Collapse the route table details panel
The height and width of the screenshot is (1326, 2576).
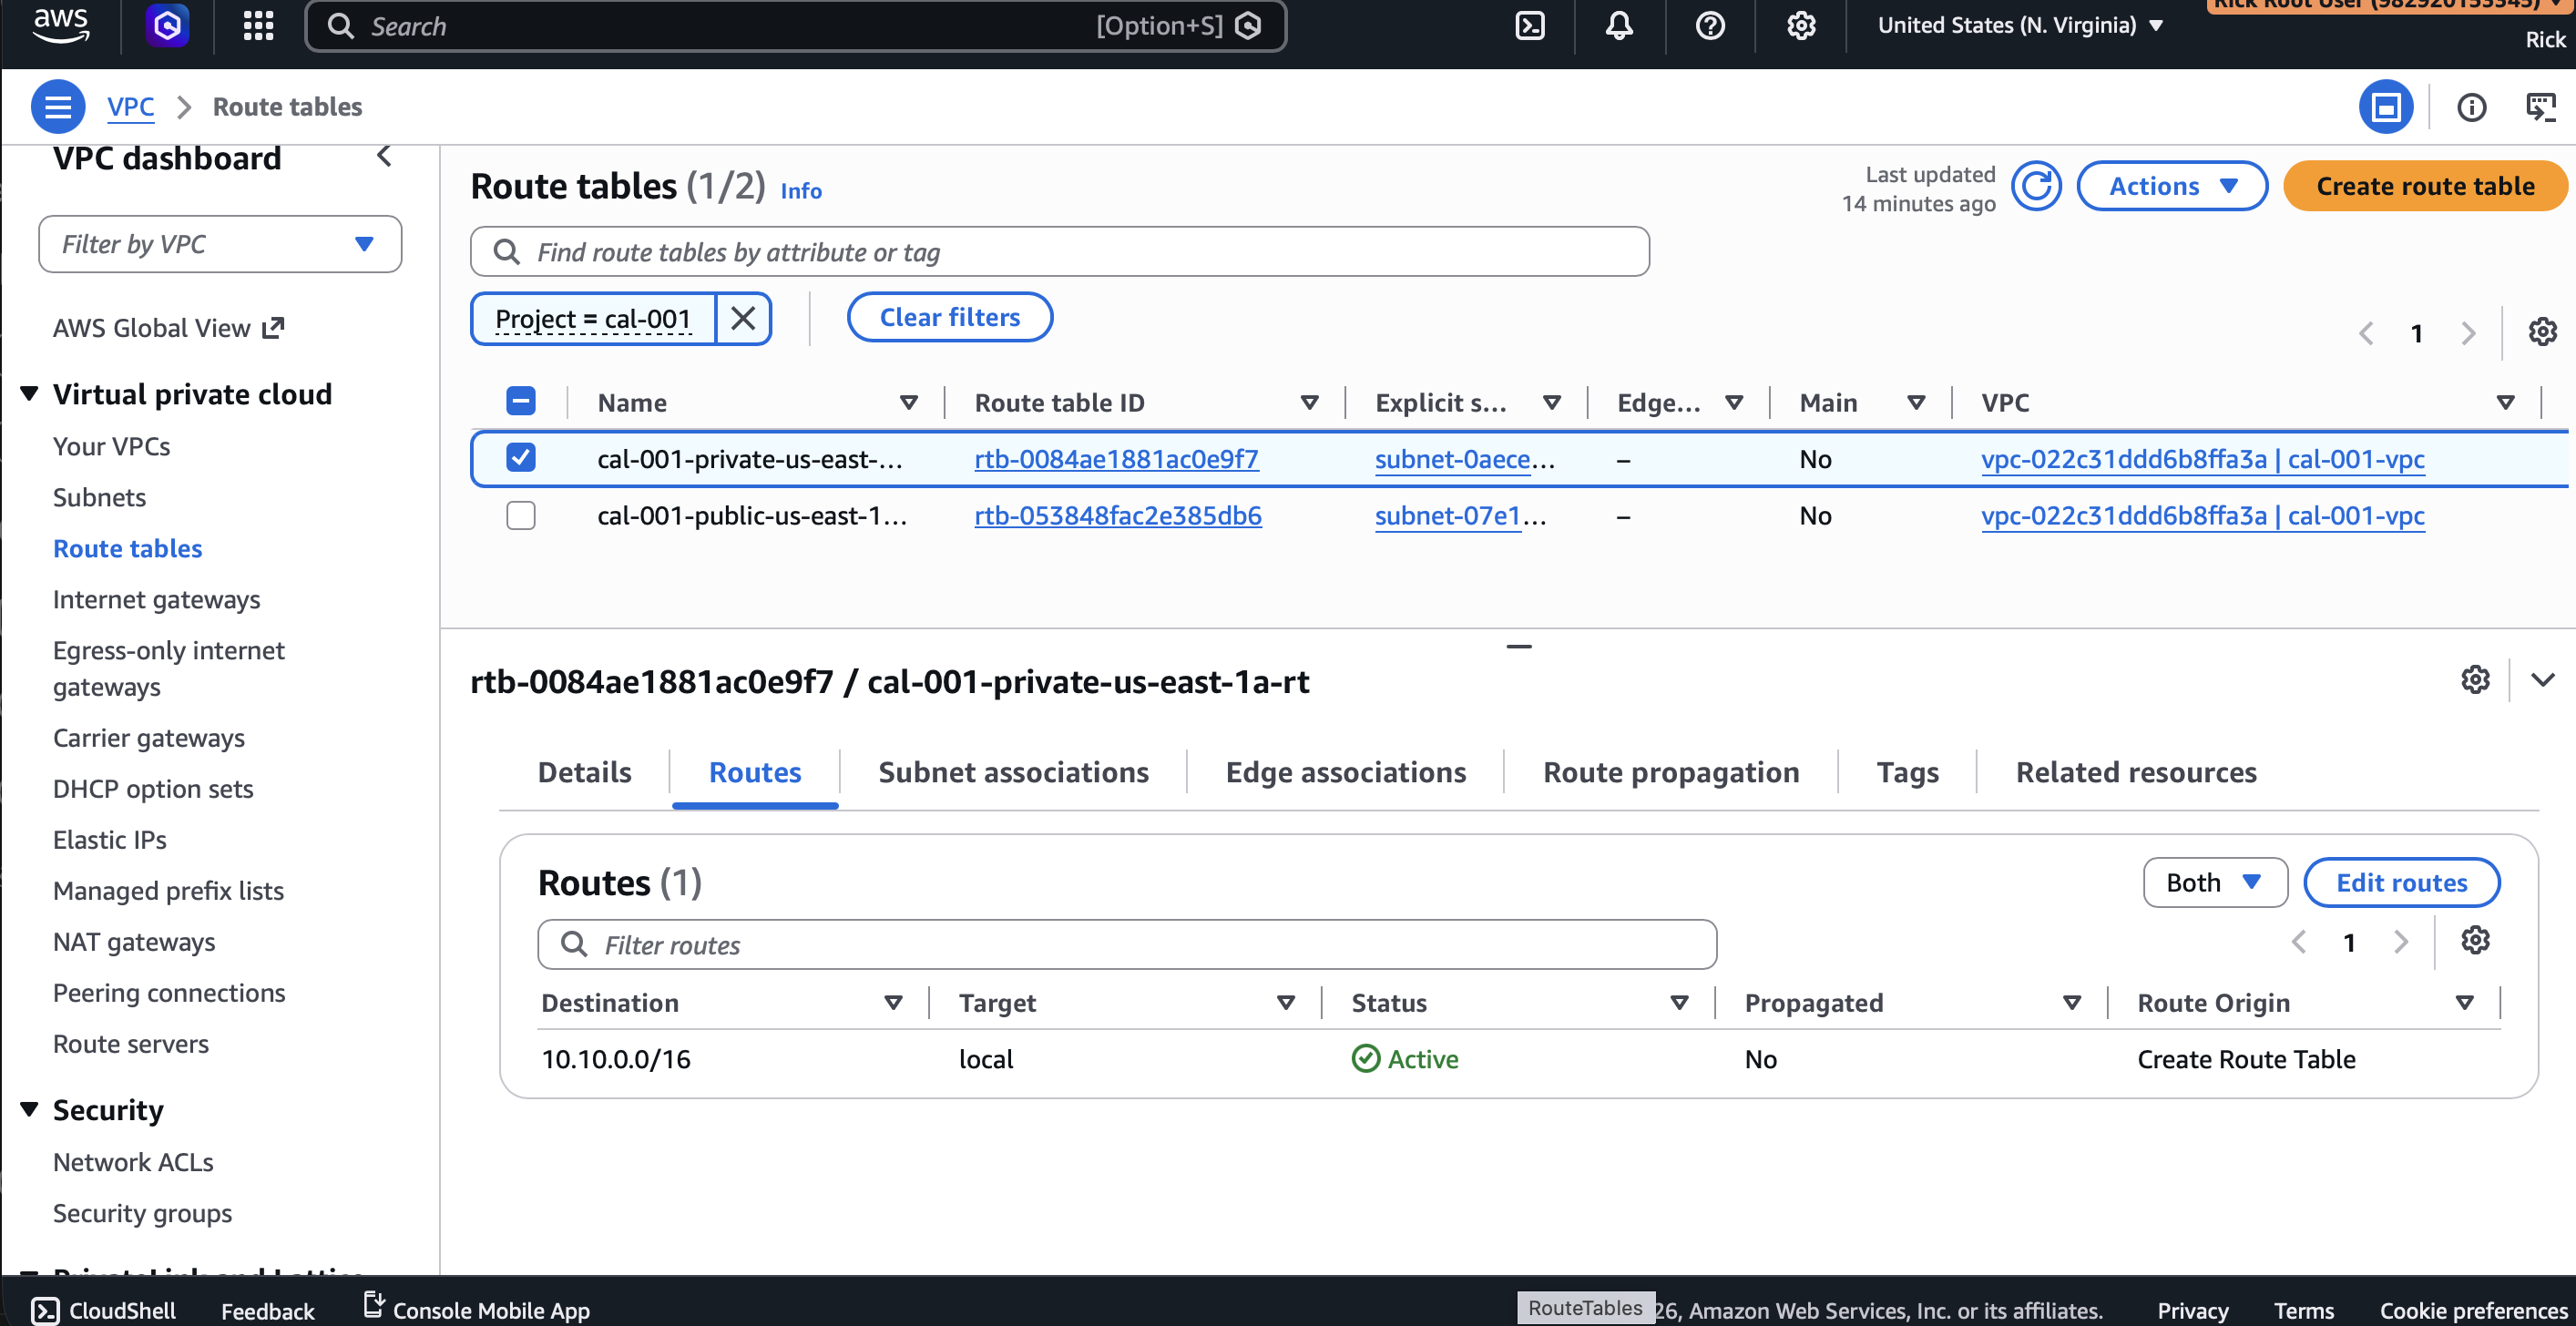2543,680
